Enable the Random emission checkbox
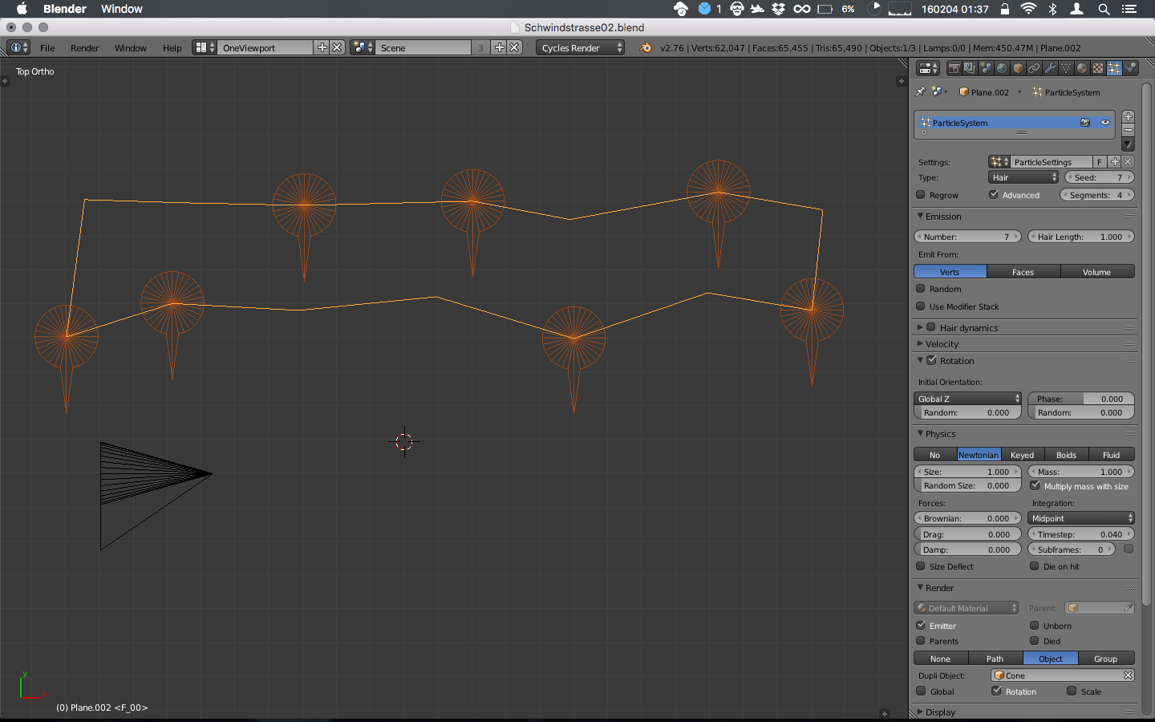The width and height of the screenshot is (1155, 722). pos(921,289)
